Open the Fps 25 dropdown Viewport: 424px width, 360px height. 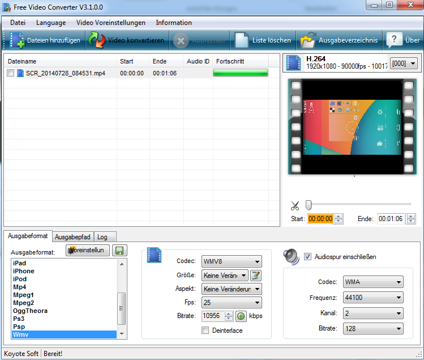click(232, 303)
